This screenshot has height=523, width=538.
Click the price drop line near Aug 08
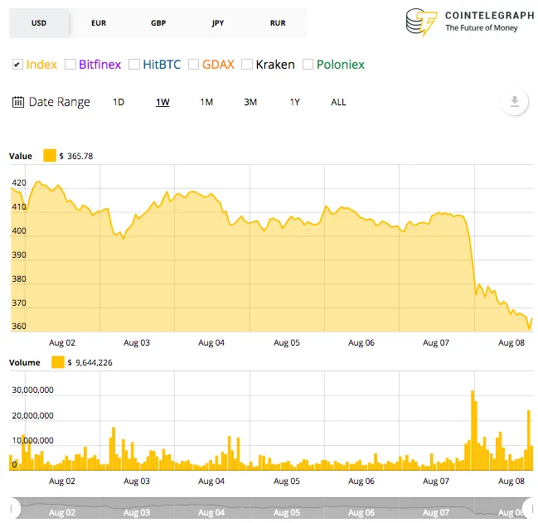pyautogui.click(x=473, y=254)
